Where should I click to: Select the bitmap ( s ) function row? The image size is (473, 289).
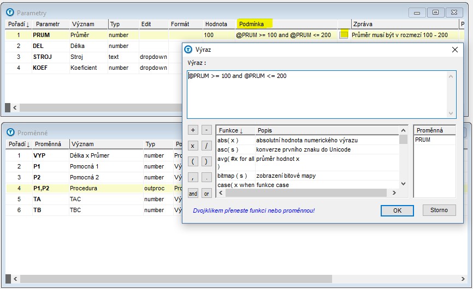[x=308, y=176]
